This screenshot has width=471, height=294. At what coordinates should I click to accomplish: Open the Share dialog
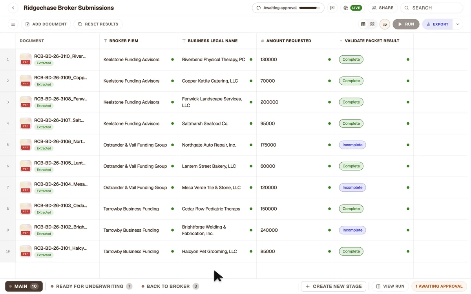click(383, 8)
